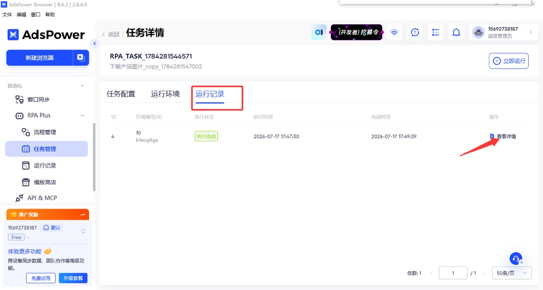Screen dimensions: 543x290
Task: Open the customer support headset button
Action: click(x=516, y=258)
